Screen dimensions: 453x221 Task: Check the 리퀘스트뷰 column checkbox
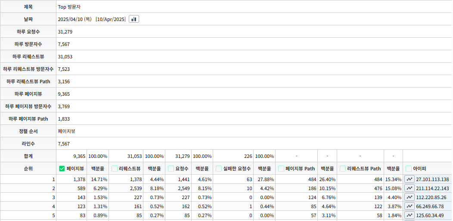pos(115,169)
